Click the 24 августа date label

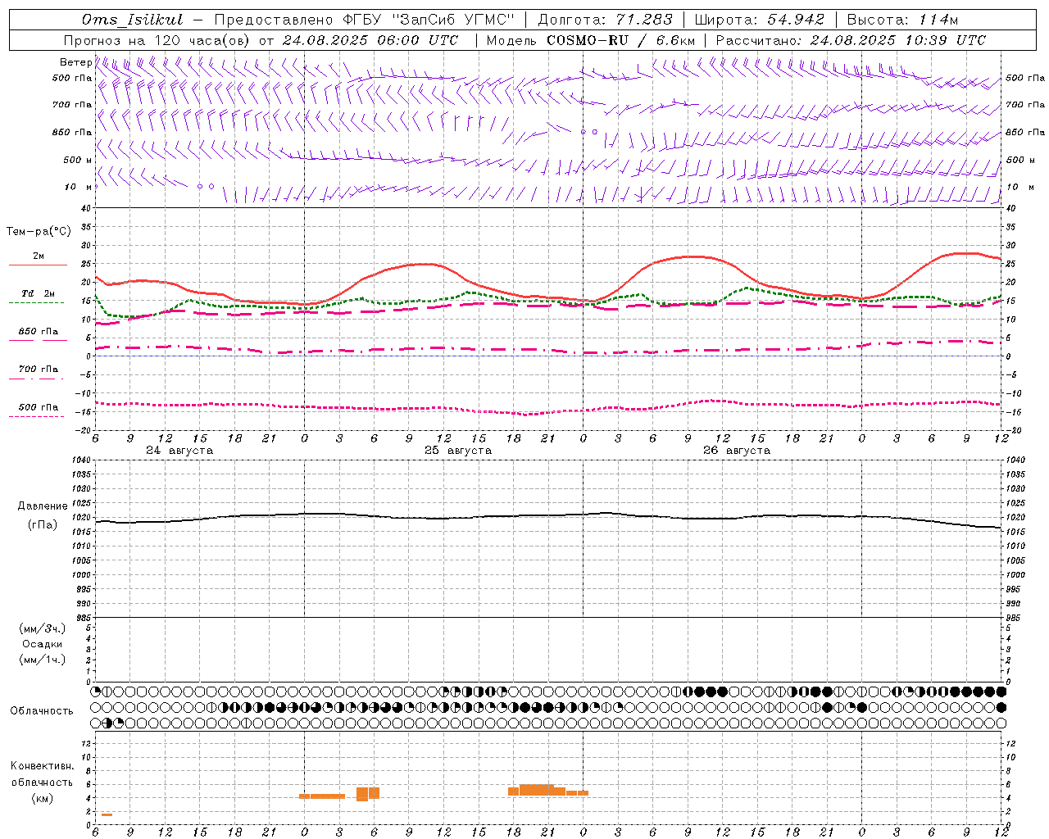tap(179, 451)
